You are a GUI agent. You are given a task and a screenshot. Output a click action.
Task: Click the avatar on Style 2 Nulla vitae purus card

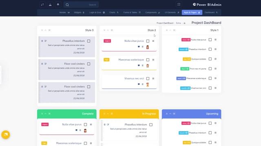pos(148,47)
